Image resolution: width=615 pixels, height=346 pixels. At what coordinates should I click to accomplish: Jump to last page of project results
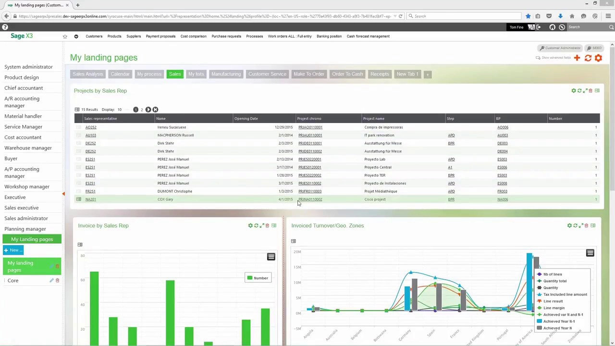pyautogui.click(x=155, y=110)
